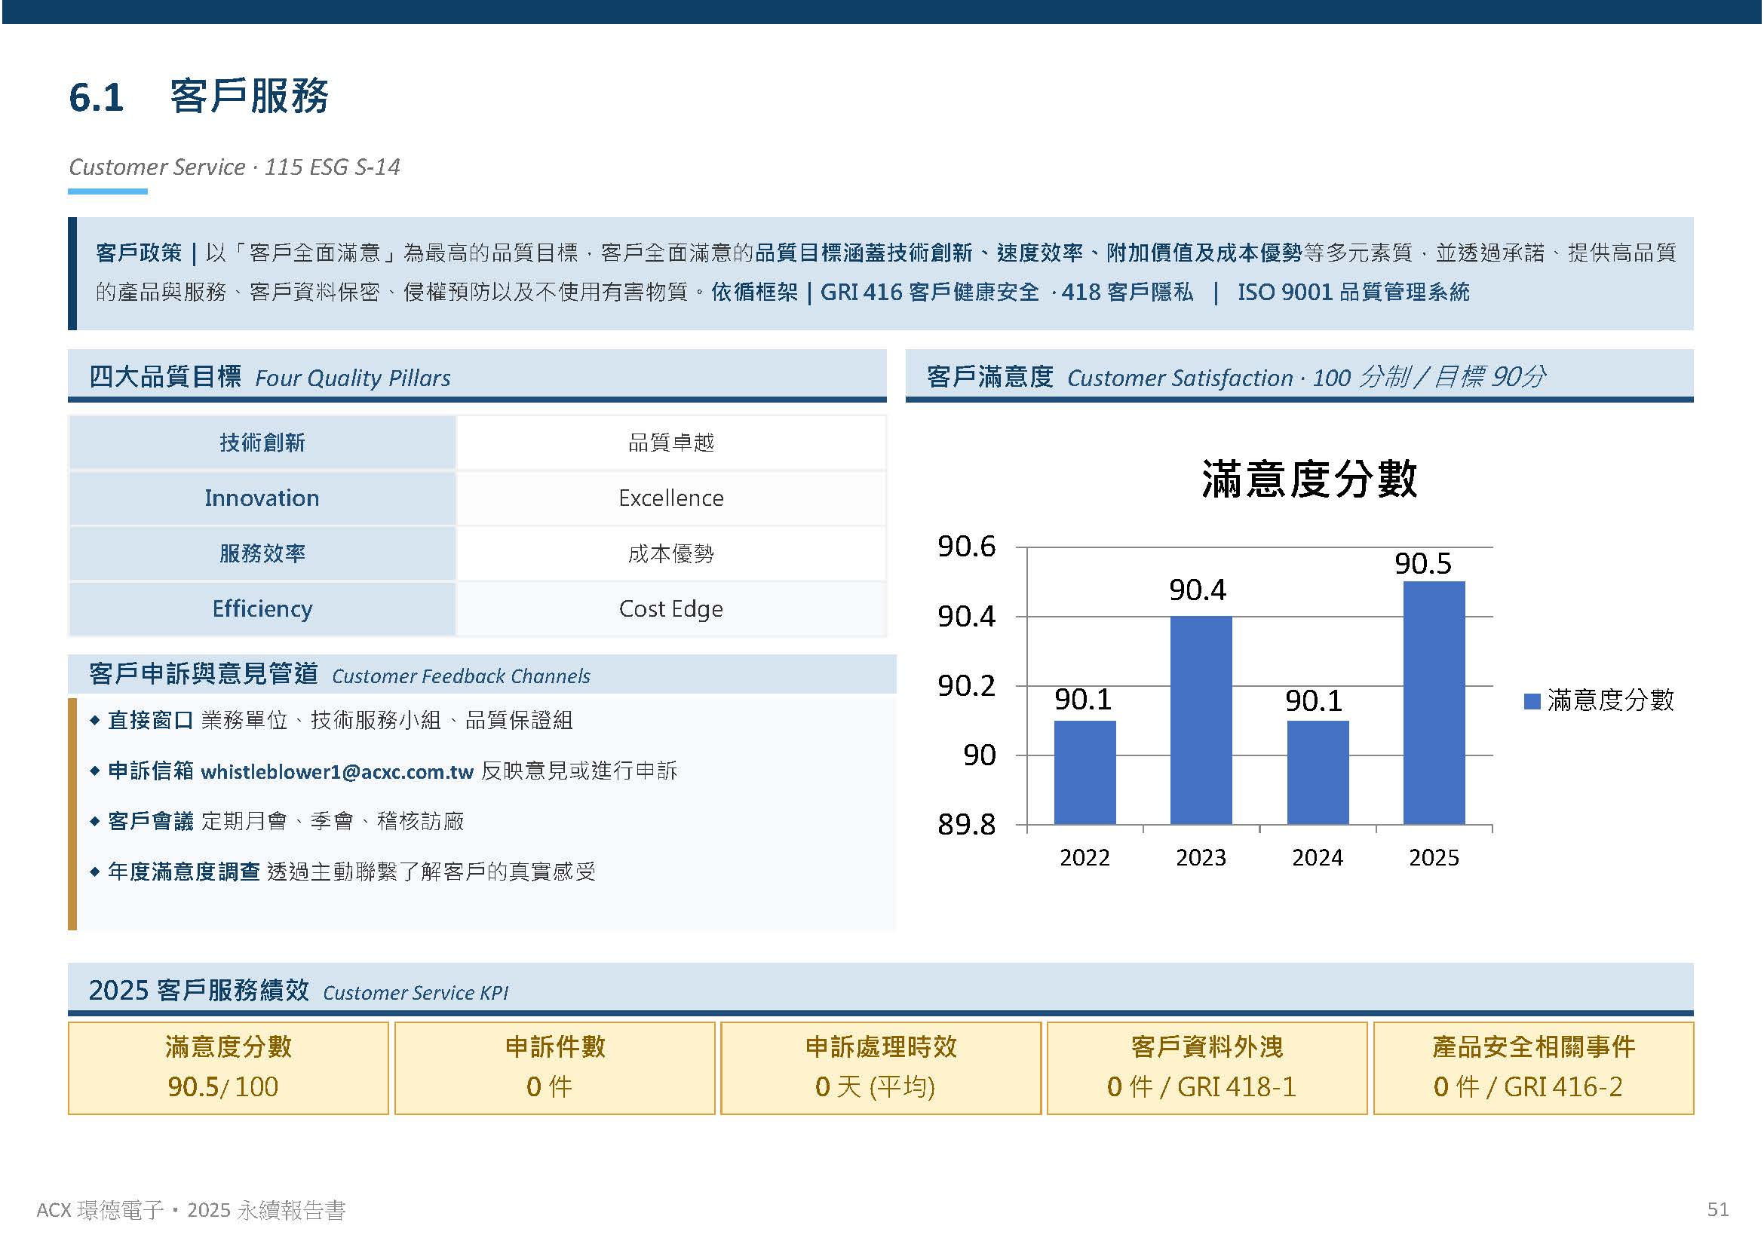Click the 90.6 y-axis label
This screenshot has width=1764, height=1247.
[967, 547]
